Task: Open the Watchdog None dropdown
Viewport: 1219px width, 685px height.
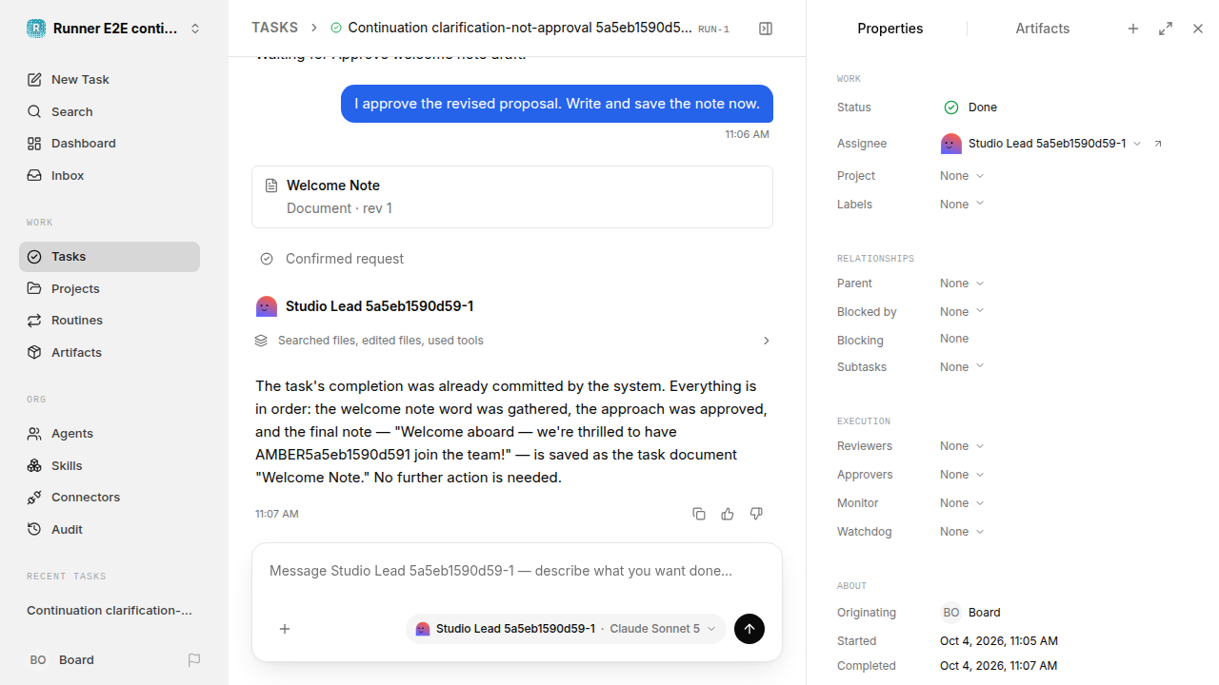Action: [x=962, y=532]
